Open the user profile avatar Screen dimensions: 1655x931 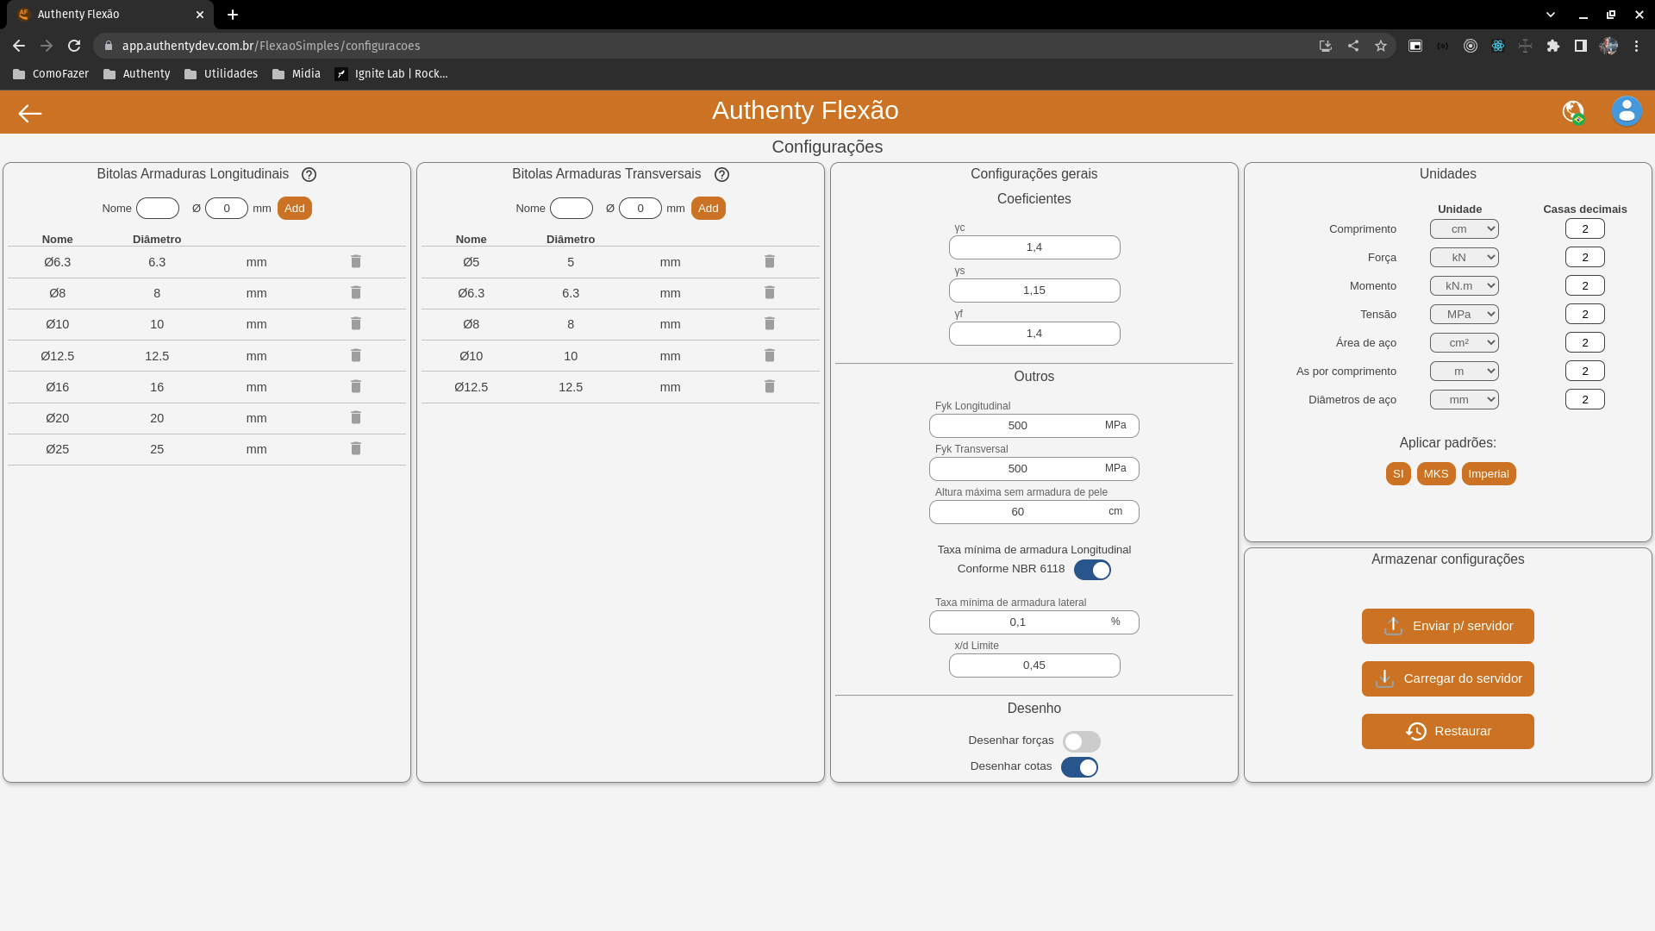1627,111
